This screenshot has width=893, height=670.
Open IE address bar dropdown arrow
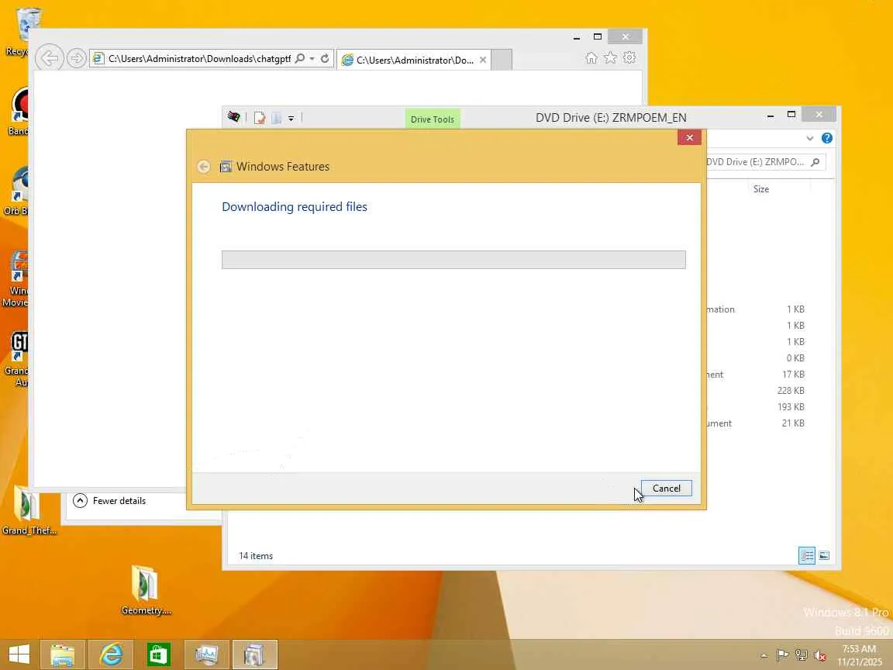point(312,59)
